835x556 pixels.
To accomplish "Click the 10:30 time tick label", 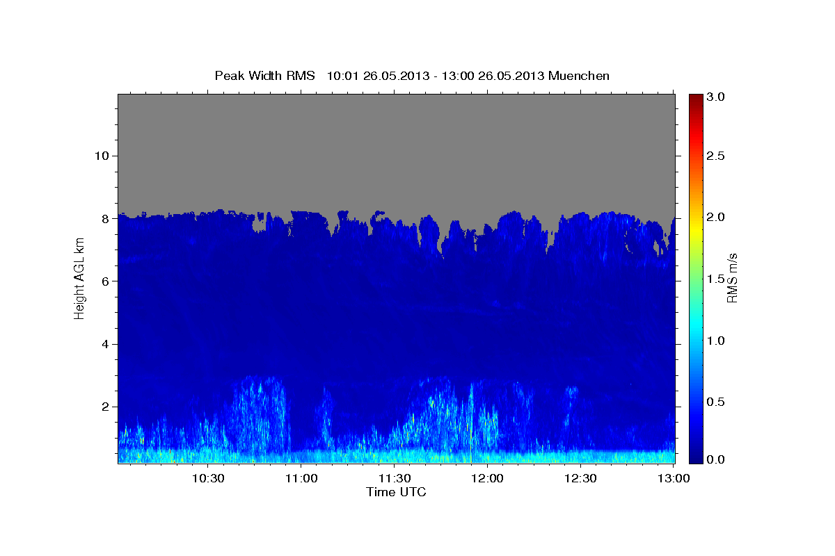I will 208,478.
